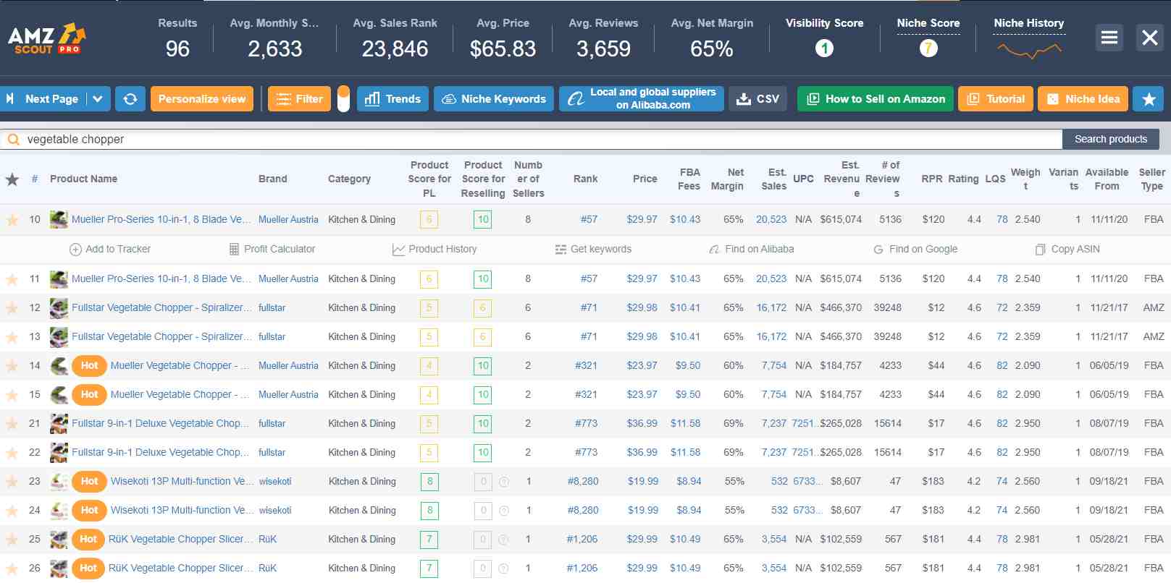Viewport: 1171px width, 583px height.
Task: Open the hamburger menu icon
Action: coord(1109,38)
